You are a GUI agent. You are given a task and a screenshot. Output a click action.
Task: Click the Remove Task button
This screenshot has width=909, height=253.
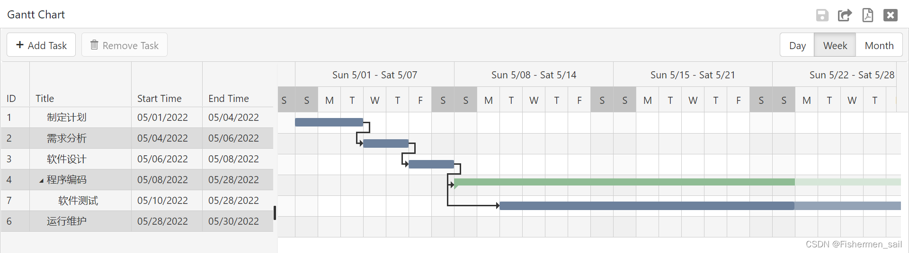[x=125, y=45]
